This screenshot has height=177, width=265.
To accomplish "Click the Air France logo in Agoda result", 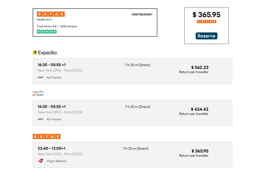I will pyautogui.click(x=41, y=119).
